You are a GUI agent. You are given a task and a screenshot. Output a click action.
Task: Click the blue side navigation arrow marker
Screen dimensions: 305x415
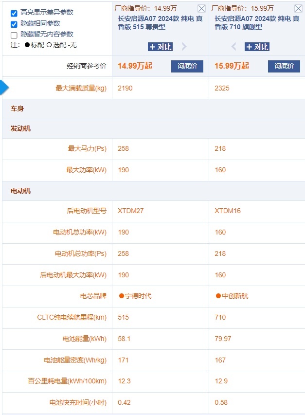coord(4,87)
